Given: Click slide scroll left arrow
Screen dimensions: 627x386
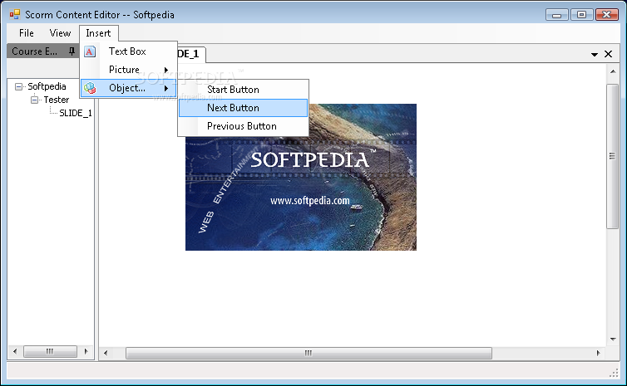Looking at the screenshot, I should click(106, 353).
